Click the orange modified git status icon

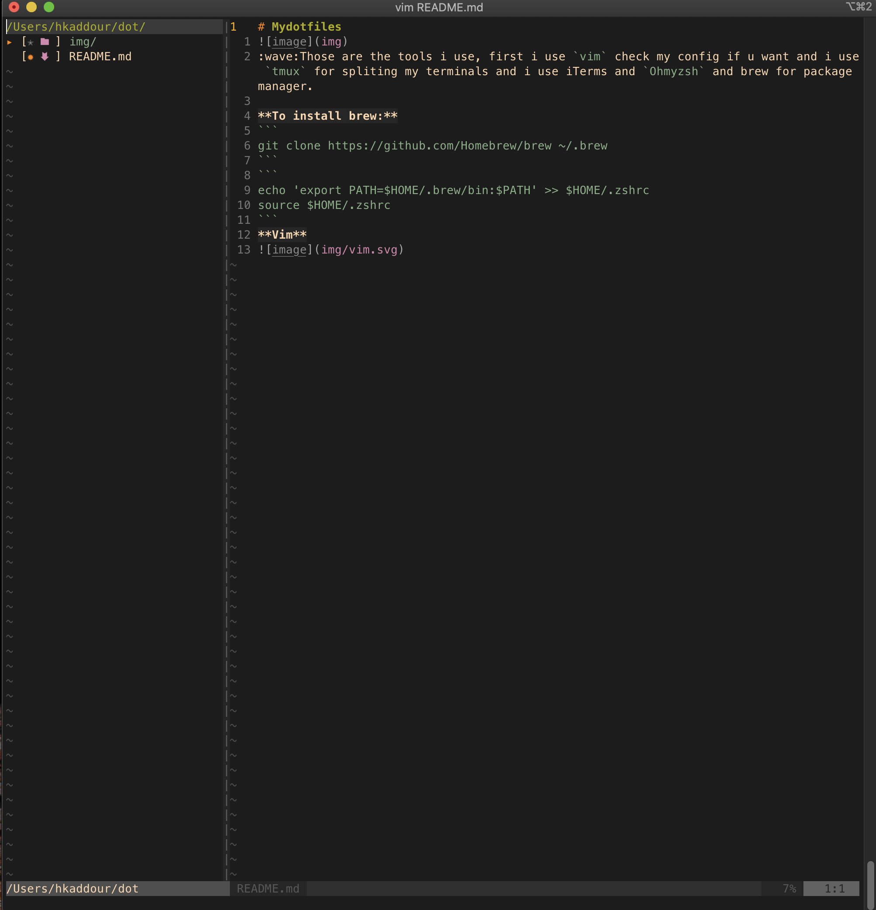31,57
